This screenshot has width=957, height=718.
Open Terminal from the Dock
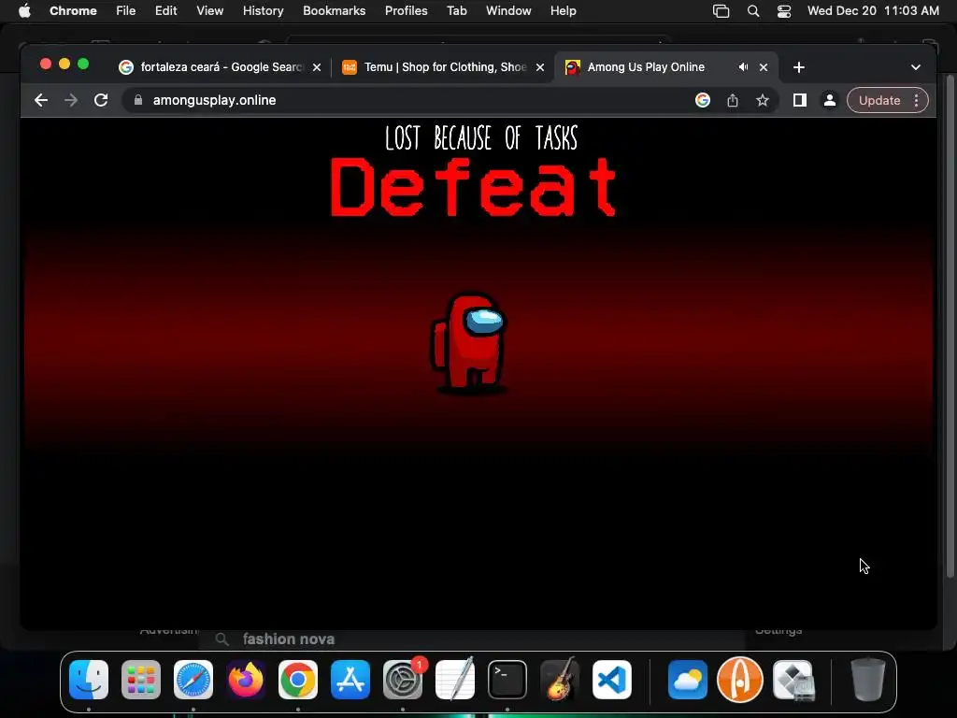[x=507, y=680]
